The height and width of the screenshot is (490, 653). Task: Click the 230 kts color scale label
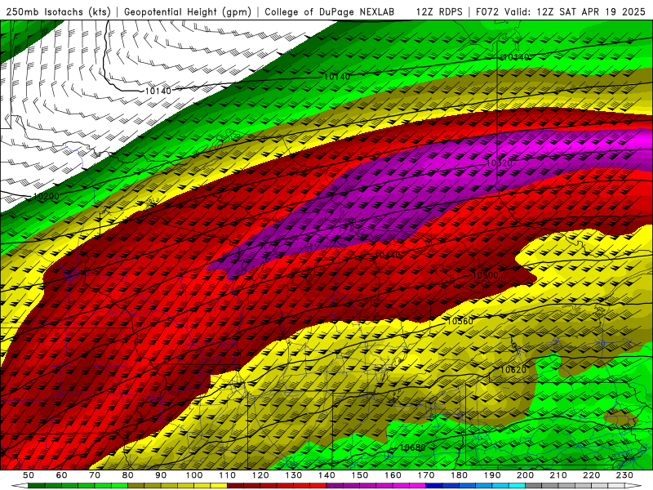coord(625,475)
